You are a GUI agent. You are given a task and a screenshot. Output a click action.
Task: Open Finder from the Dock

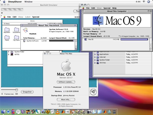pos(3,112)
